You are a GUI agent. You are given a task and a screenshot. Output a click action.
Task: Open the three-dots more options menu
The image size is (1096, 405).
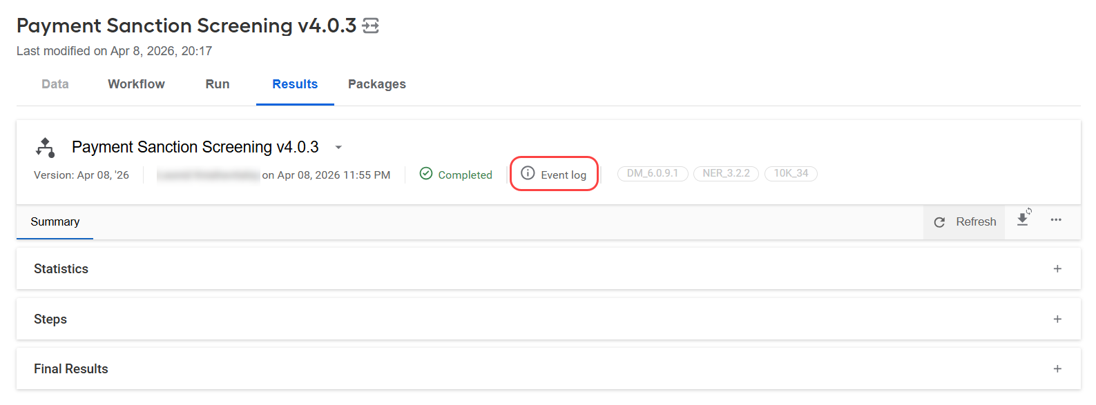(x=1056, y=220)
